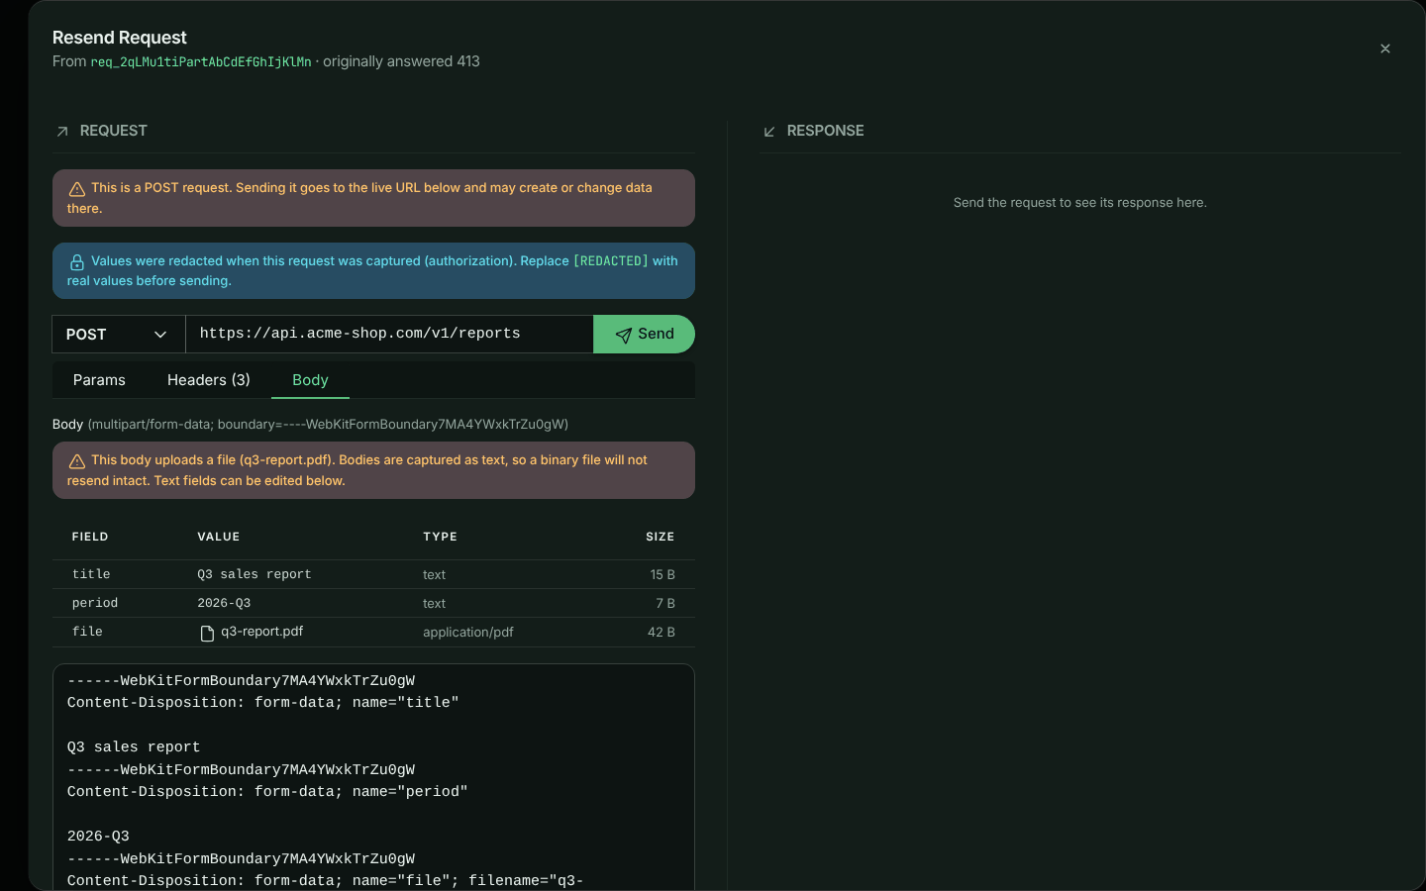Click the 'originally answered 413' text

click(401, 61)
